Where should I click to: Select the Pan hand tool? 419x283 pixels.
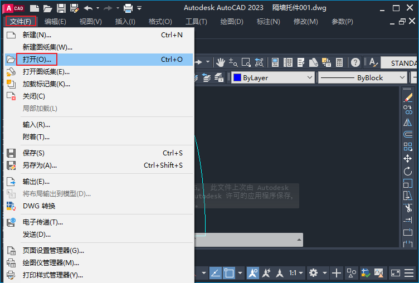221,62
